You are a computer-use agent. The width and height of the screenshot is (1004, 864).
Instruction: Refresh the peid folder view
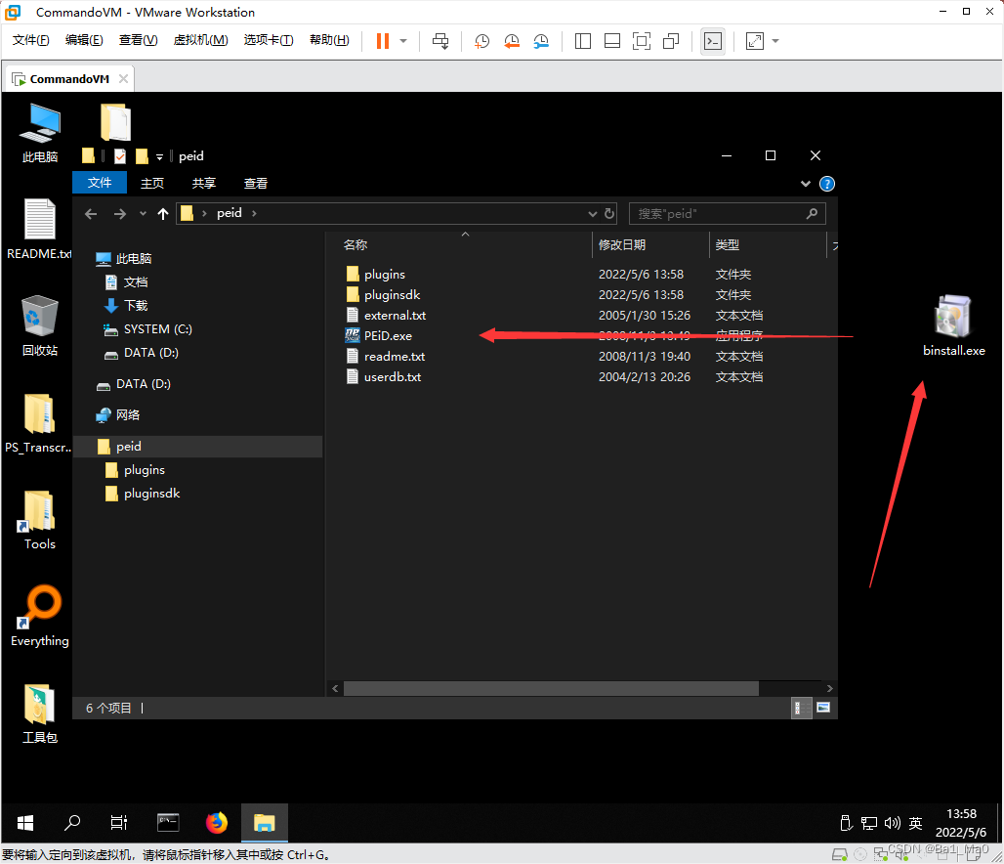coord(609,213)
